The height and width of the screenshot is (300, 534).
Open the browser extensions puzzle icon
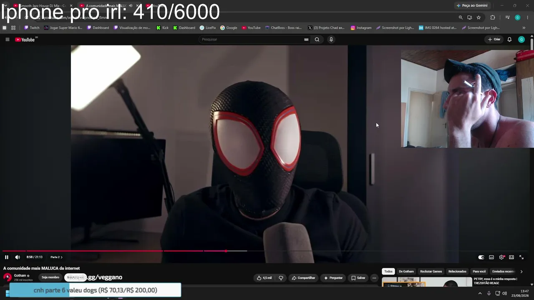(493, 17)
